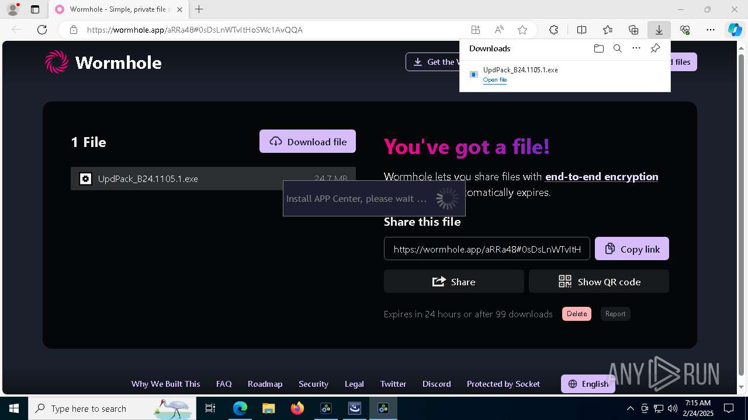Report this file
748x420 pixels.
pyautogui.click(x=615, y=314)
